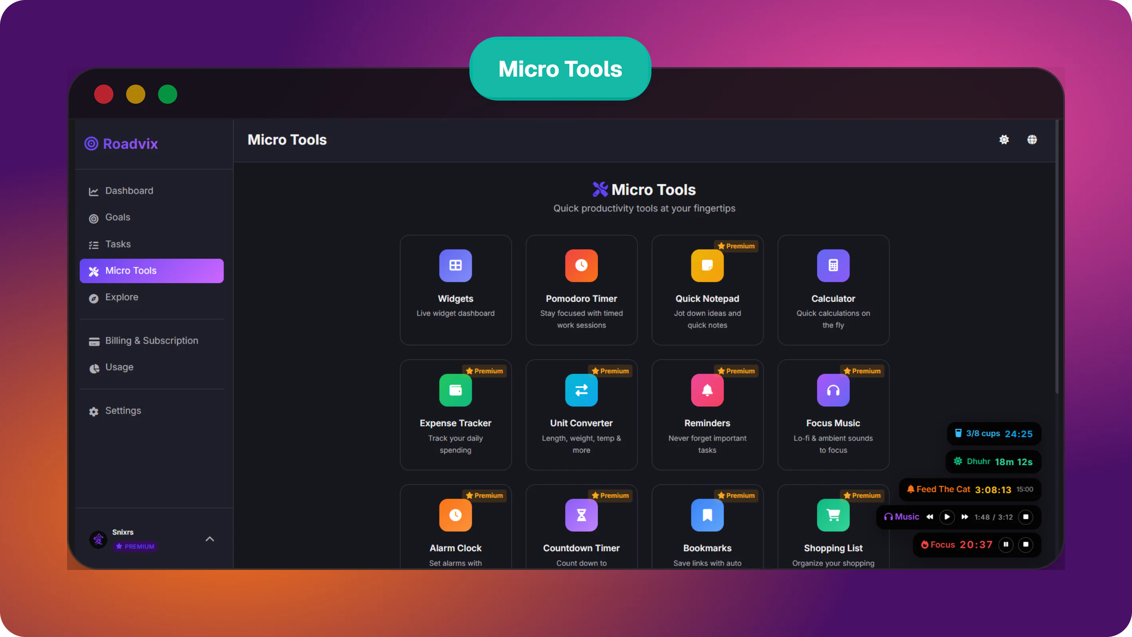Open the Focus Music headphones icon
This screenshot has width=1132, height=637.
click(x=833, y=390)
